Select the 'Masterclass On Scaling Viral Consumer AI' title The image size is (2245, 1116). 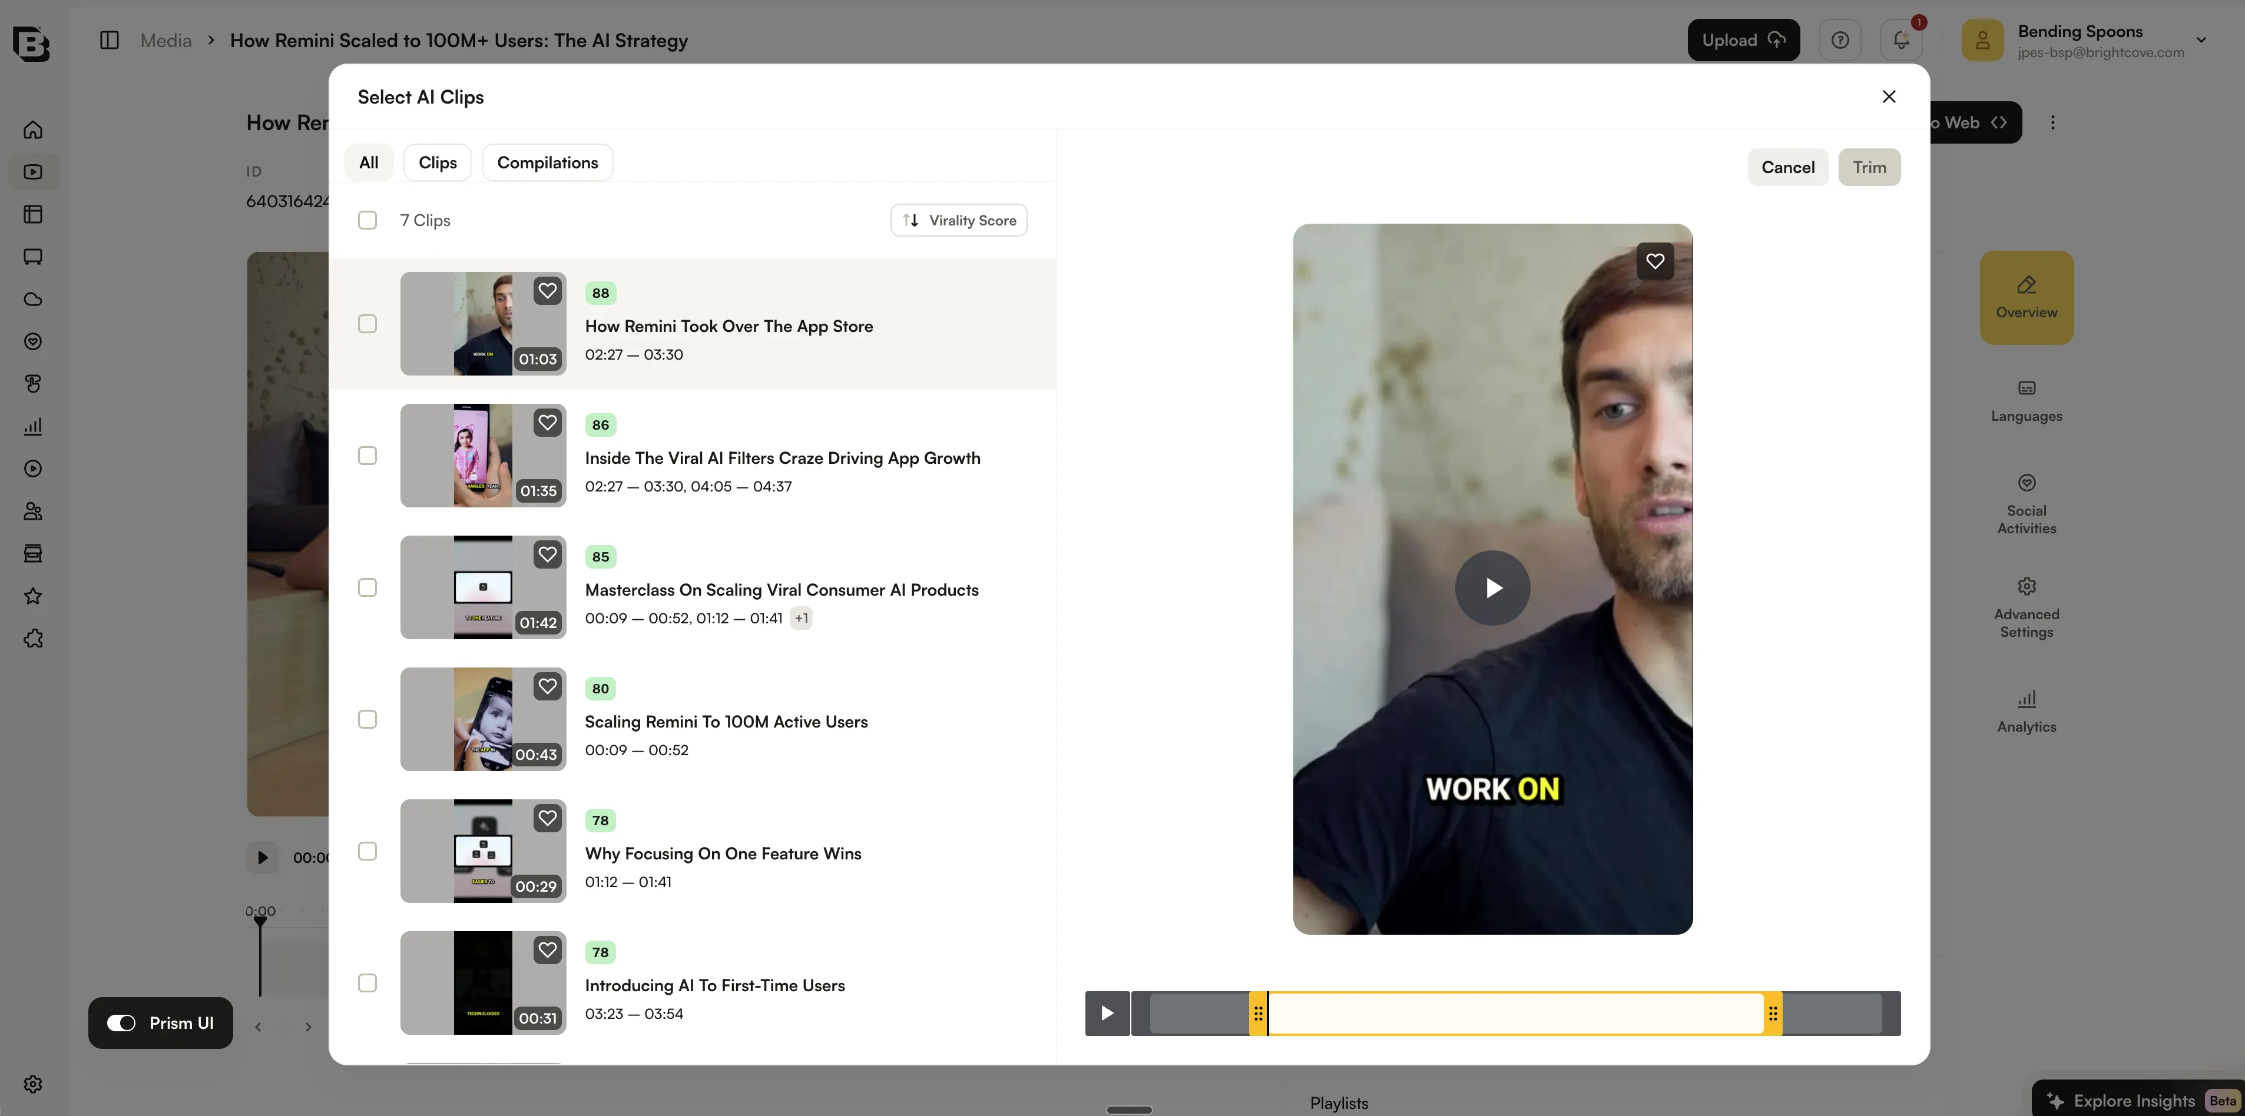coord(782,590)
